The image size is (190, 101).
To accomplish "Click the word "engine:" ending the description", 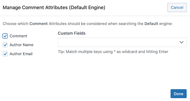I will (166, 24).
